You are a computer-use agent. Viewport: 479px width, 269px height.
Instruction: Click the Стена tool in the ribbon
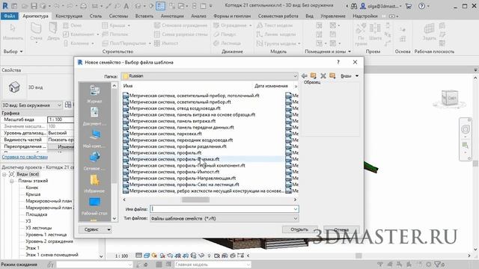[36, 32]
